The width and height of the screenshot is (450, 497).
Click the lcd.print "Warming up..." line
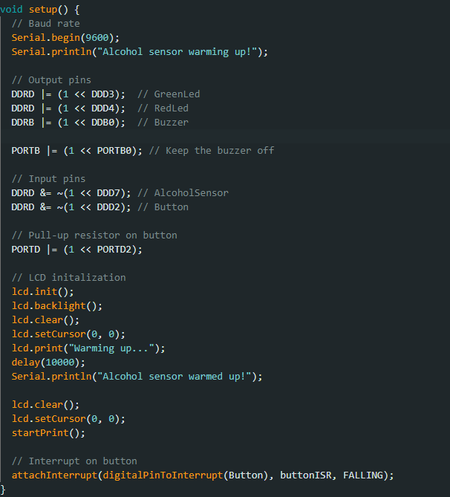[x=88, y=348]
